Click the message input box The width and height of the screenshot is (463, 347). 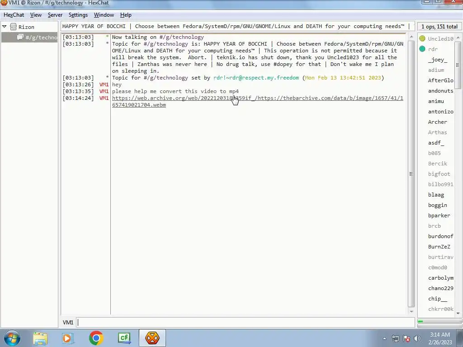pyautogui.click(x=246, y=322)
